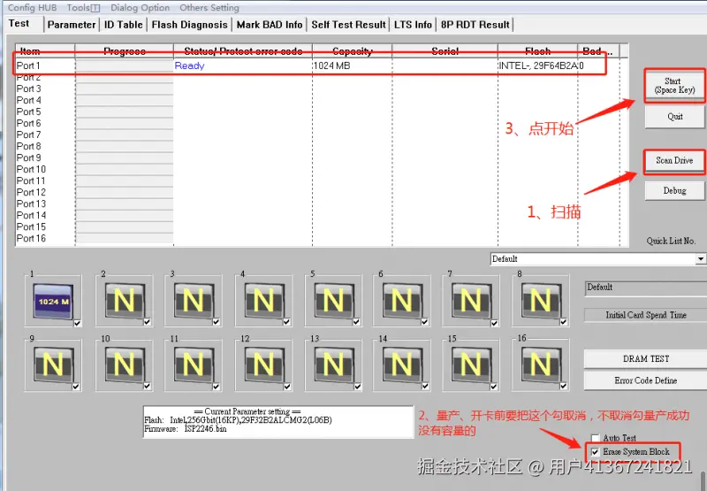
Task: Click the port 9 slot N icon
Action: pos(53,364)
